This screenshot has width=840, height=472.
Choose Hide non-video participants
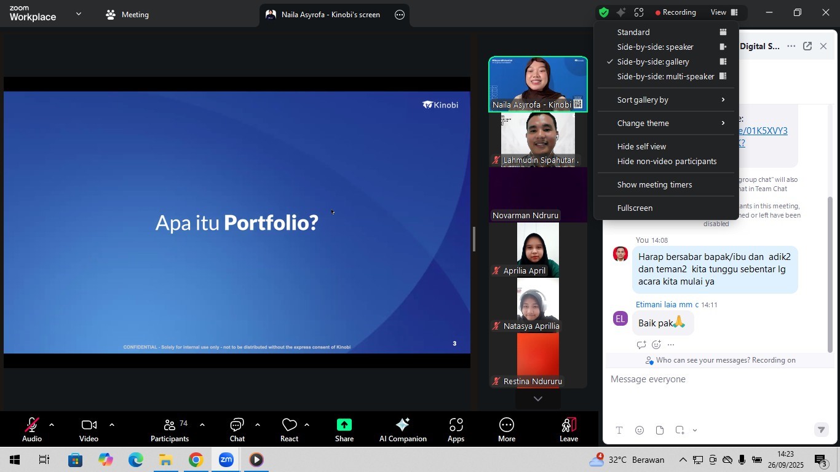point(667,162)
